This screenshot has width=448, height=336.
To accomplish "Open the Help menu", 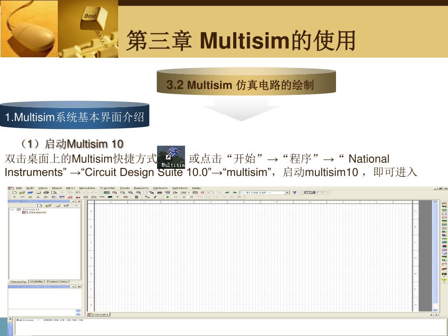I will coord(196,188).
